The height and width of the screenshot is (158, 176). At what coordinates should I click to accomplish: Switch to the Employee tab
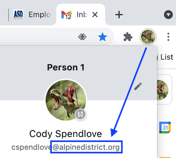tap(32, 15)
